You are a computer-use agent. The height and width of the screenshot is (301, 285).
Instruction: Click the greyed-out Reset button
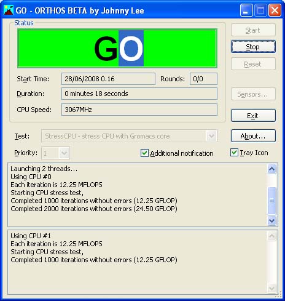pos(253,64)
